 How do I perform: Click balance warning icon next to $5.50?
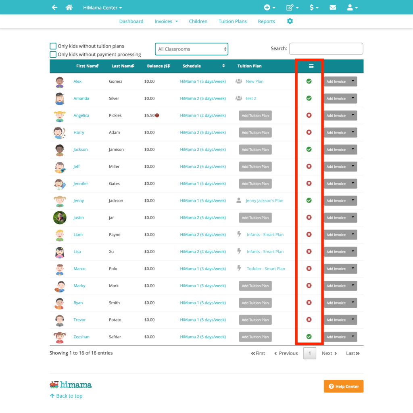click(x=157, y=115)
